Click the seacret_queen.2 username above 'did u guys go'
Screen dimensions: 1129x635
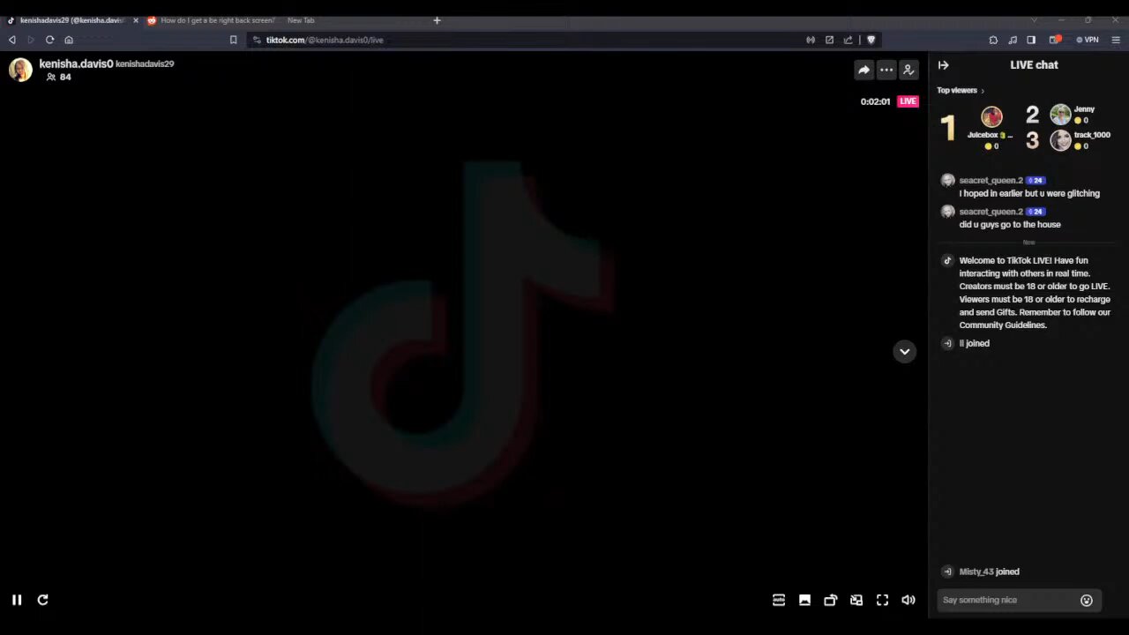991,212
